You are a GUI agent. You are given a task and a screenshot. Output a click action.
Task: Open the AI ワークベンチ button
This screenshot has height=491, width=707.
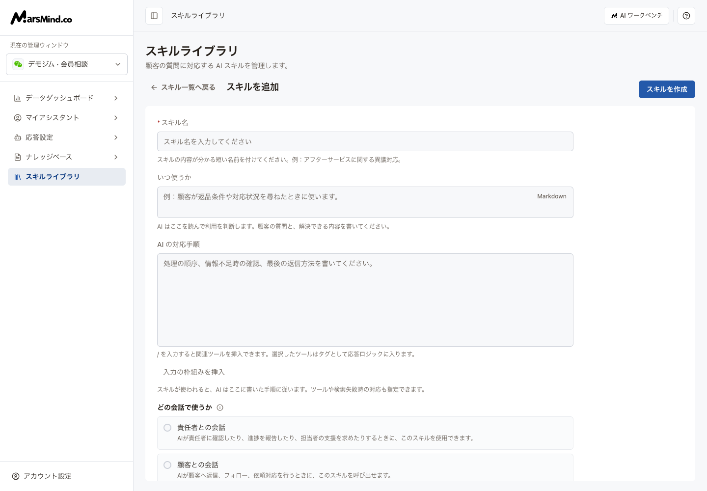click(636, 16)
